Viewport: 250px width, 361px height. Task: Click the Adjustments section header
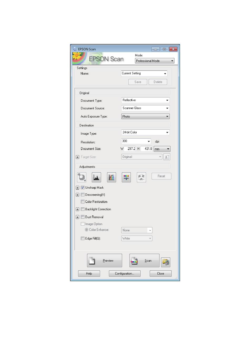coord(123,167)
